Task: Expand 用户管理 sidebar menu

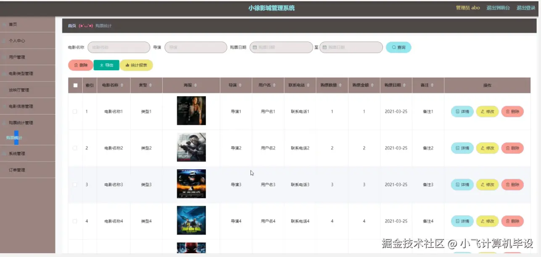Action: (27, 57)
